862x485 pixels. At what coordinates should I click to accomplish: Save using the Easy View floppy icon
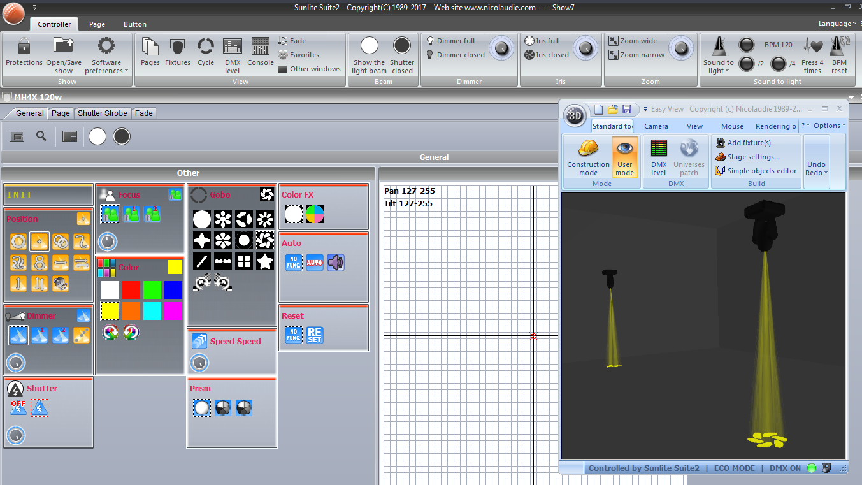pyautogui.click(x=627, y=109)
